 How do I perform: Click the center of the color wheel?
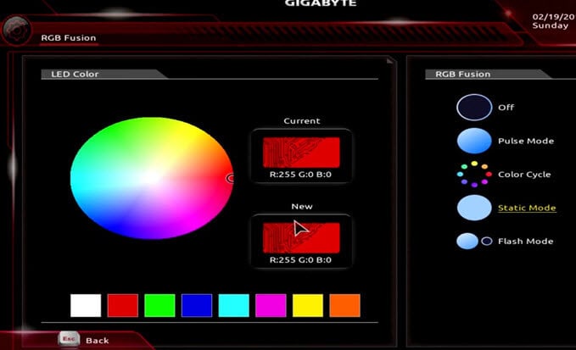tap(151, 178)
